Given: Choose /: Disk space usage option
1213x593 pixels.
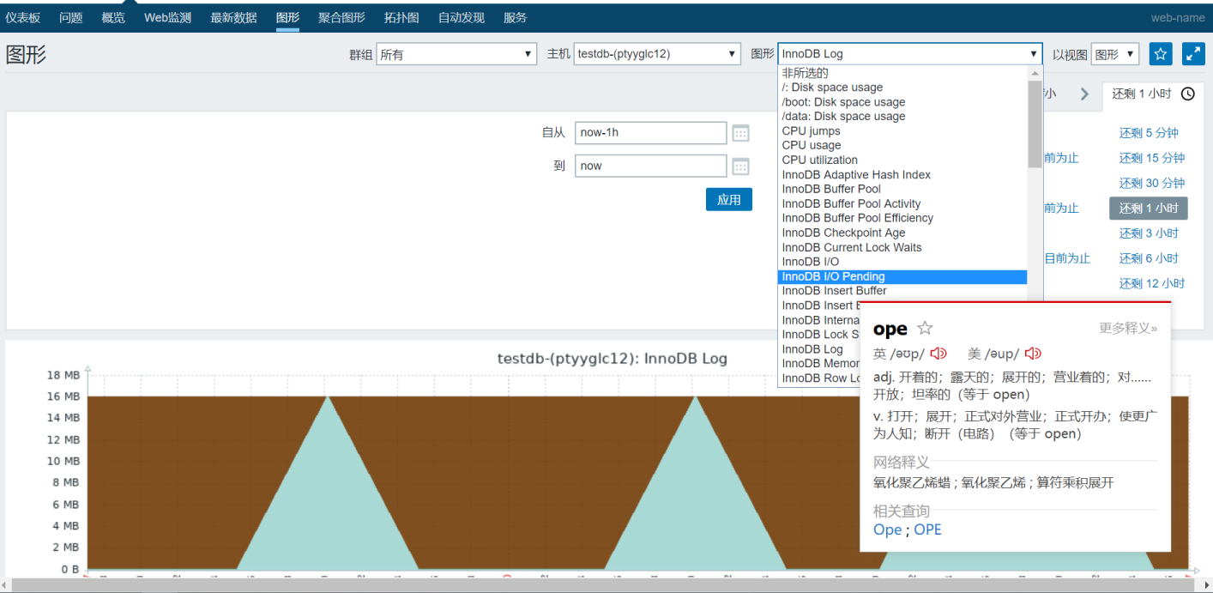Looking at the screenshot, I should click(902, 87).
